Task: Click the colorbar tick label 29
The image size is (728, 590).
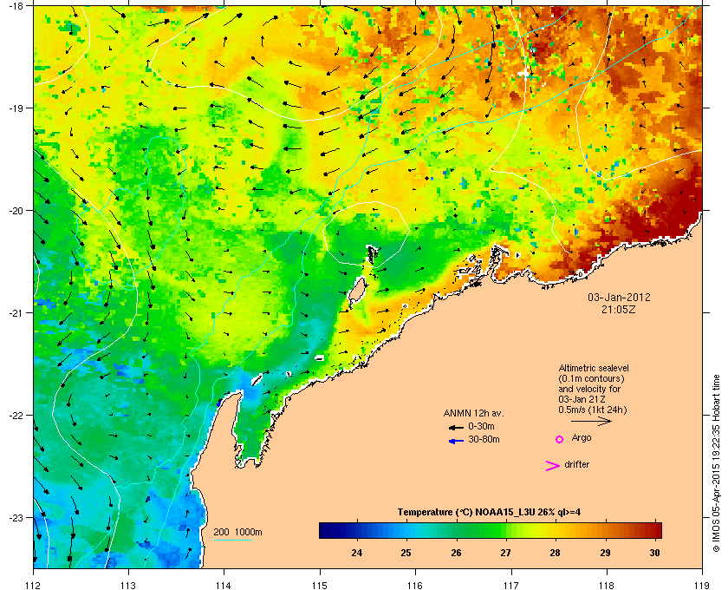Action: (x=605, y=553)
